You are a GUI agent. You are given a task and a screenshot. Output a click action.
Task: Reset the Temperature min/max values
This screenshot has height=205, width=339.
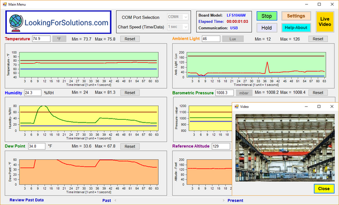pos(130,39)
